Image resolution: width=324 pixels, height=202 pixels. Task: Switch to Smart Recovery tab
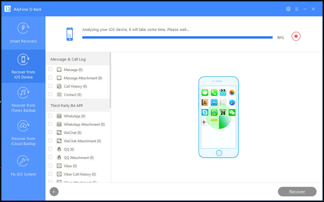[x=23, y=33]
